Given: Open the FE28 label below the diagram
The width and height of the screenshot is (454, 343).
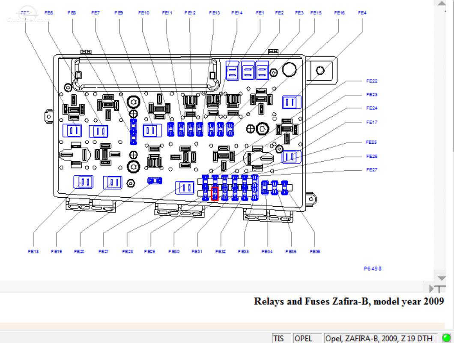Looking at the screenshot, I should [x=127, y=251].
